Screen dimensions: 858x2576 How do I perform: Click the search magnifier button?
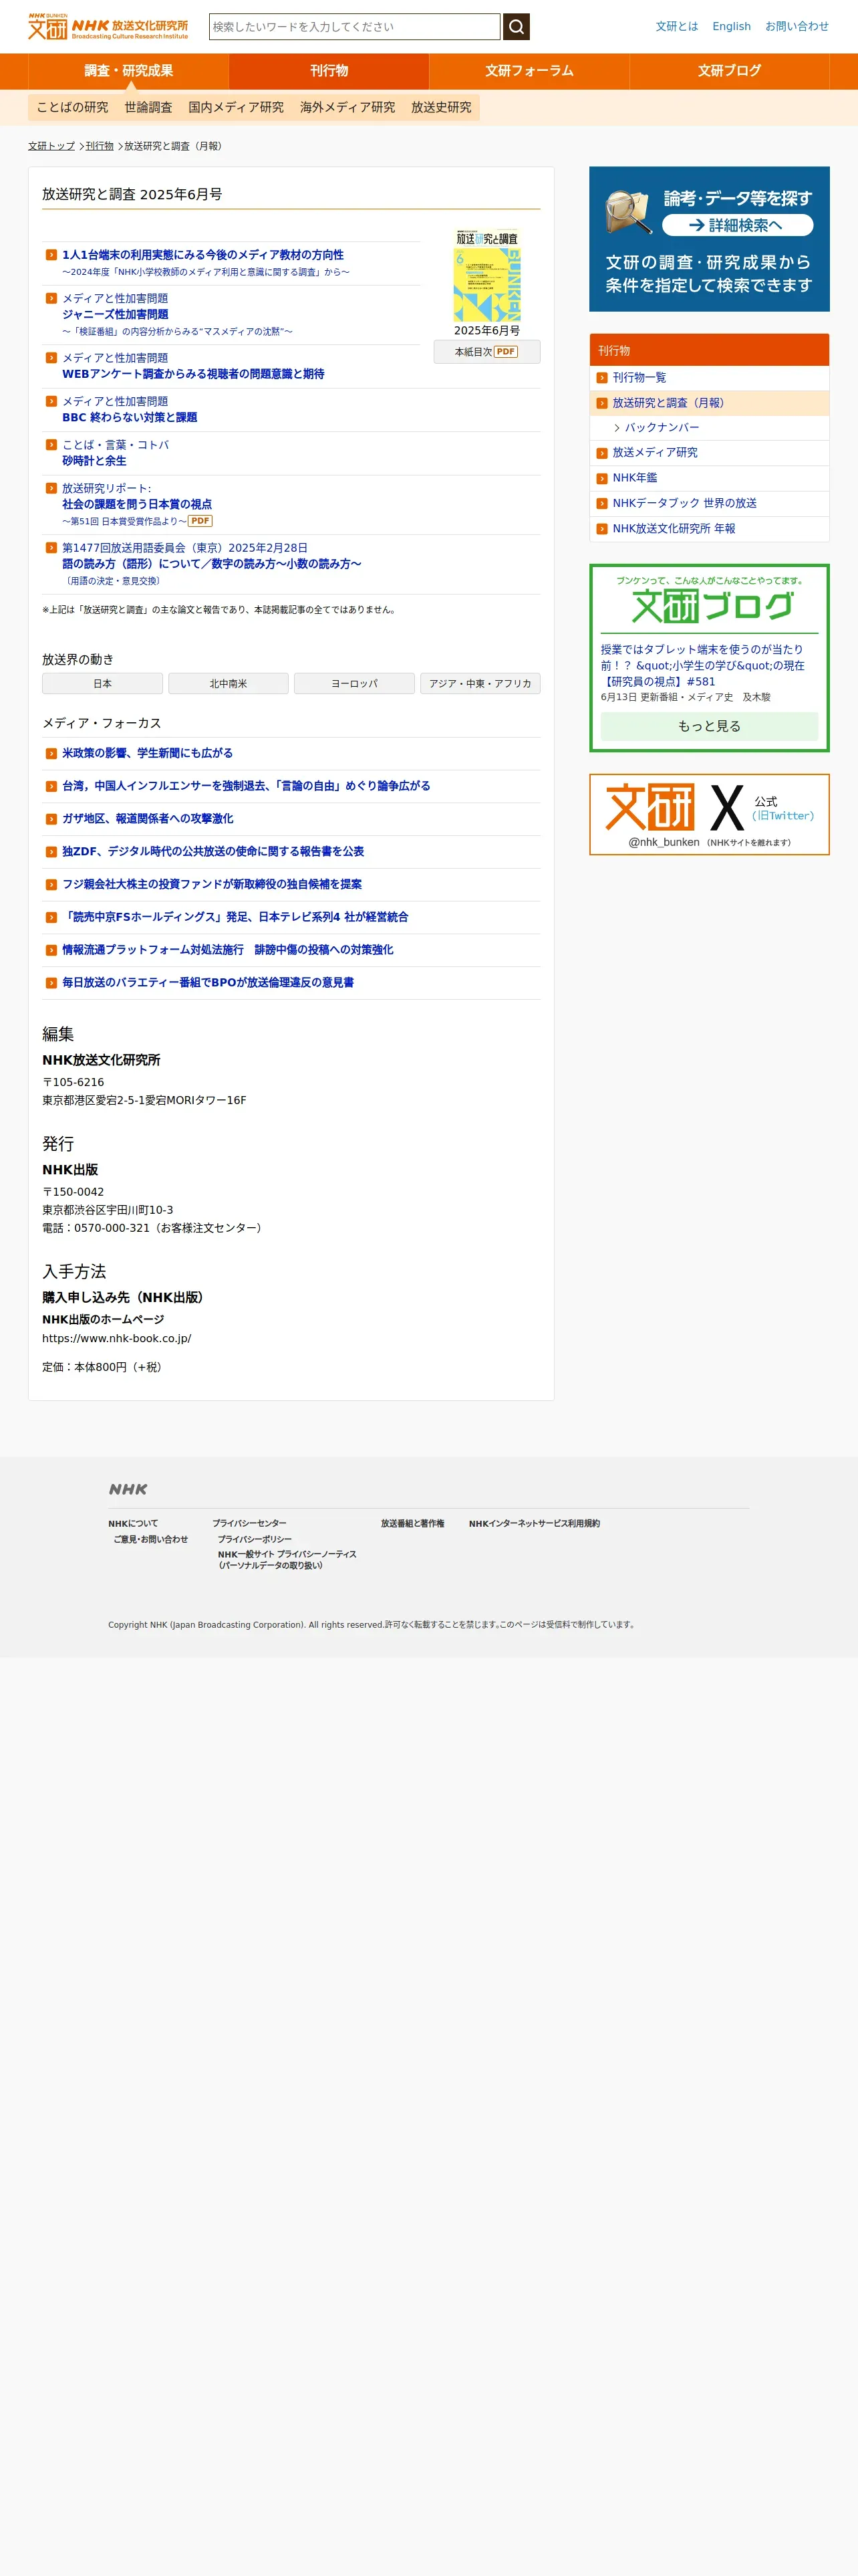[515, 27]
